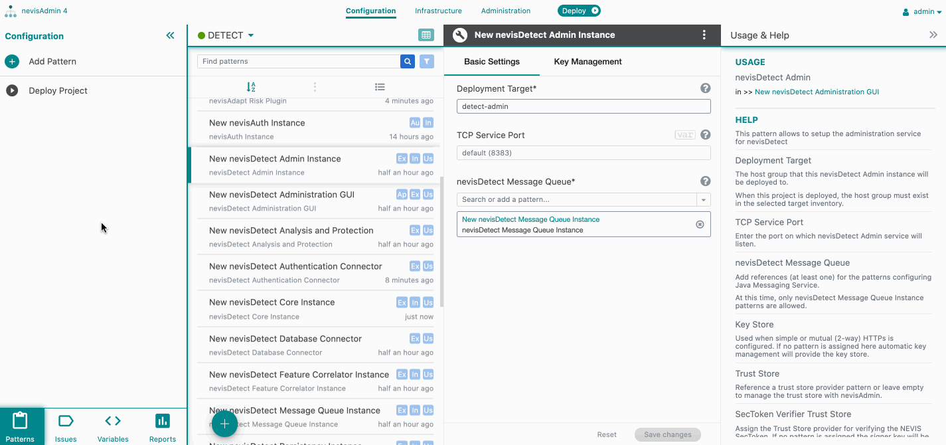
Task: Click the Add Pattern label
Action: [x=52, y=62]
